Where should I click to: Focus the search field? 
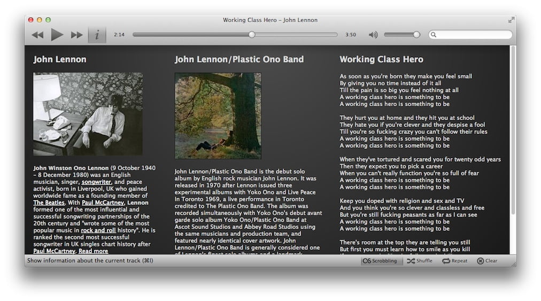point(470,35)
